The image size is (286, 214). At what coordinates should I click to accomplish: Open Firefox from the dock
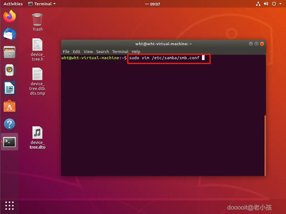pos(9,16)
